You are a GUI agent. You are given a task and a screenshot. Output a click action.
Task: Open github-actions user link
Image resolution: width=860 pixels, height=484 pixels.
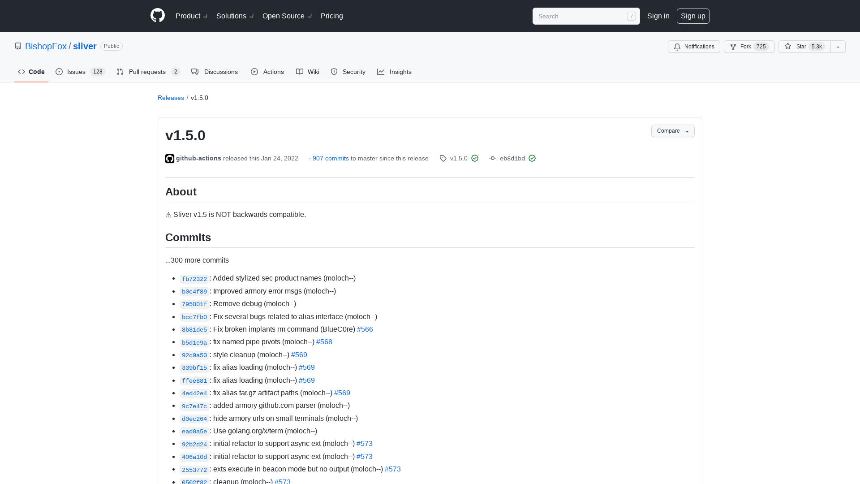[x=198, y=158]
